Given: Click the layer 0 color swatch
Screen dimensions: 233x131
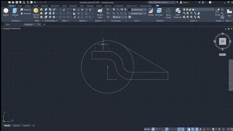Looking at the screenshot, I should click(x=193, y=10).
